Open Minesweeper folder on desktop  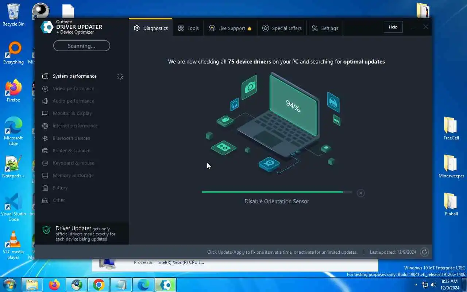(x=451, y=166)
